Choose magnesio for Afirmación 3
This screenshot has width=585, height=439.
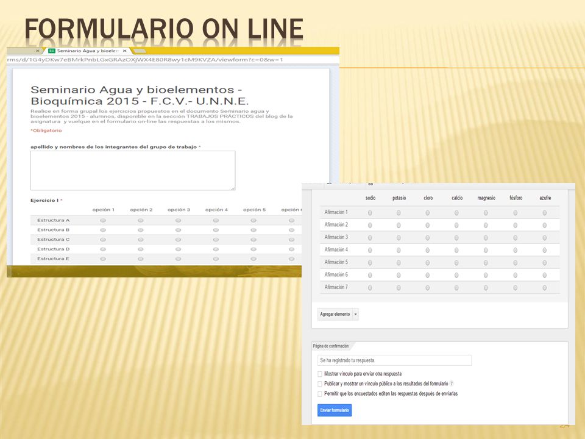(x=486, y=238)
